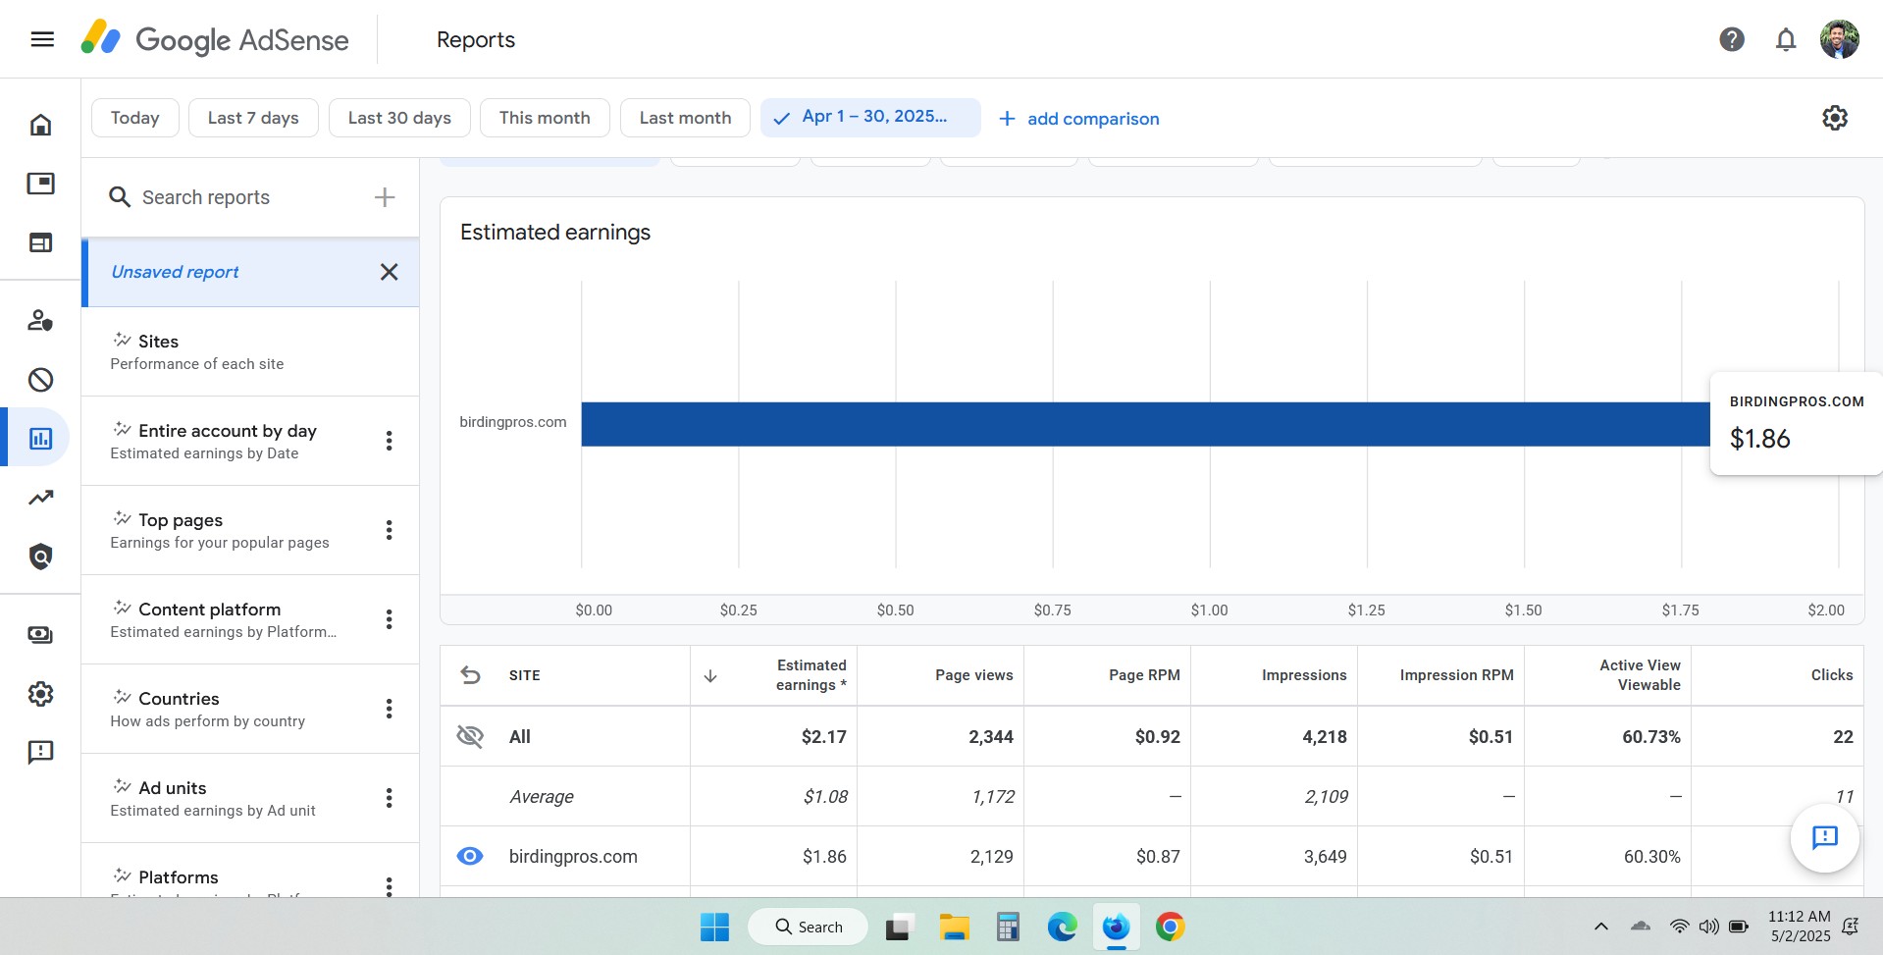Open options for Platforms report
Viewport: 1883px width, 955px height.
coord(389,886)
